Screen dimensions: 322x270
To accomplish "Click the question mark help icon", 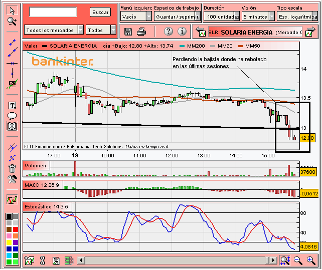I will pyautogui.click(x=169, y=31).
